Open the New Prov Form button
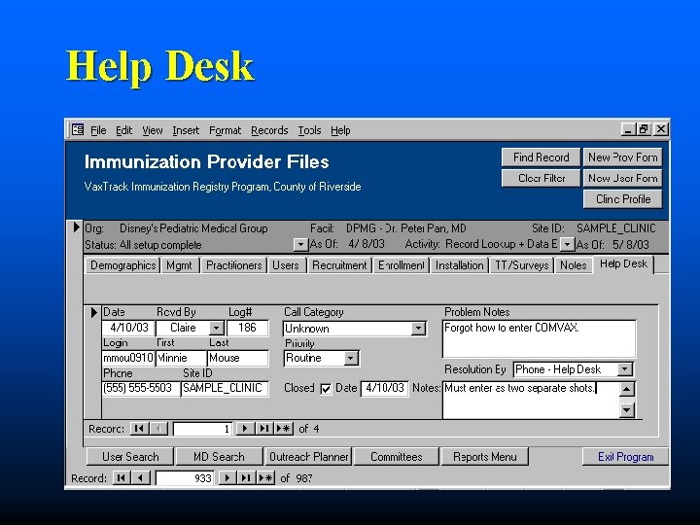This screenshot has height=525, width=700. pos(623,157)
